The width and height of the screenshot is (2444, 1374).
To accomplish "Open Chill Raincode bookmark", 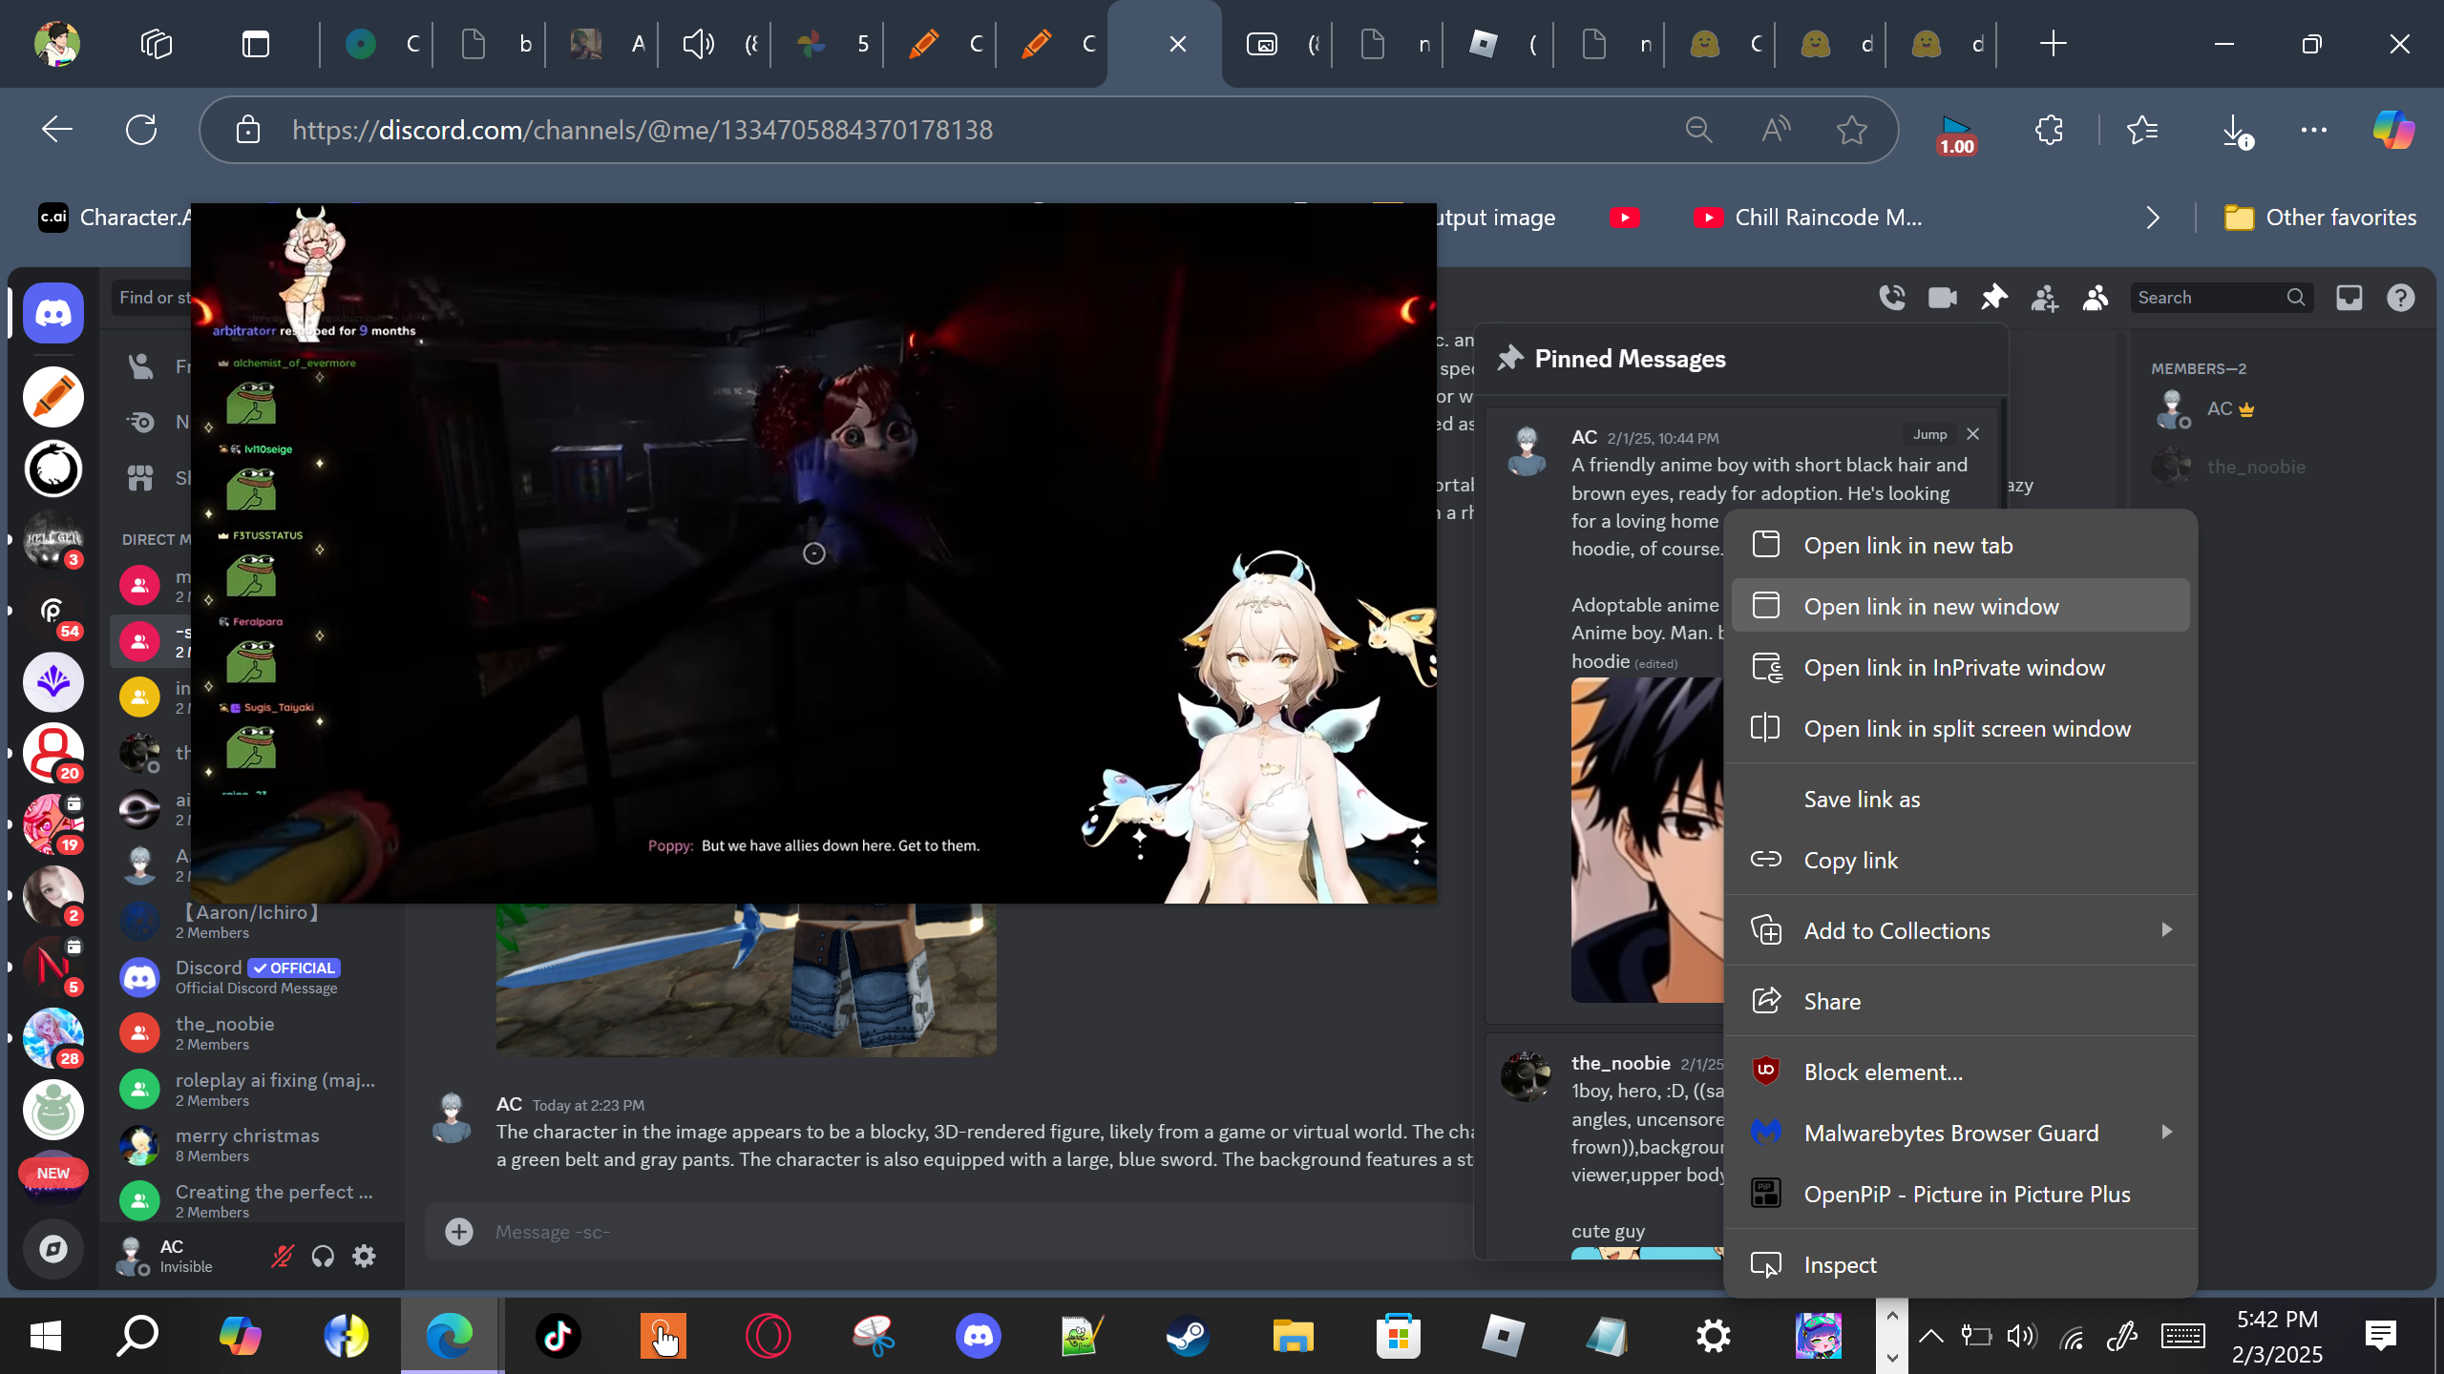I will point(1807,218).
